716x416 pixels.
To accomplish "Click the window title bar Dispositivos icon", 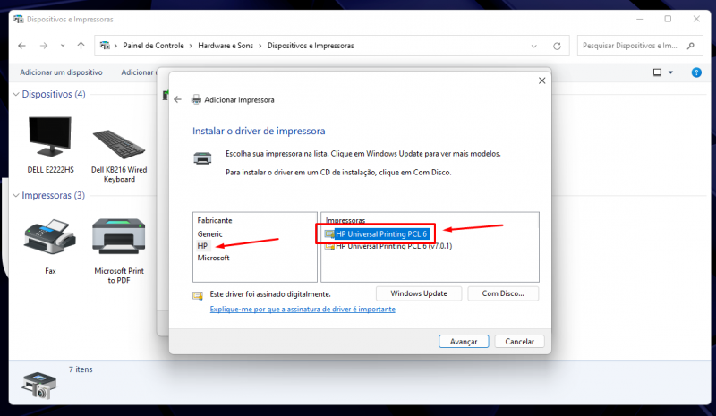I will (x=19, y=19).
